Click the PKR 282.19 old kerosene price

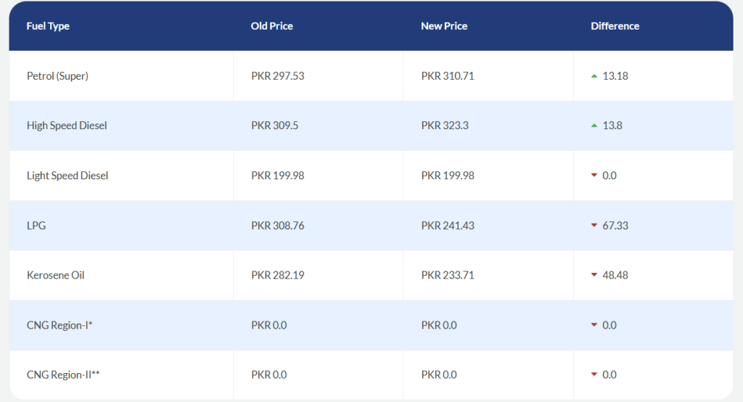coord(277,276)
